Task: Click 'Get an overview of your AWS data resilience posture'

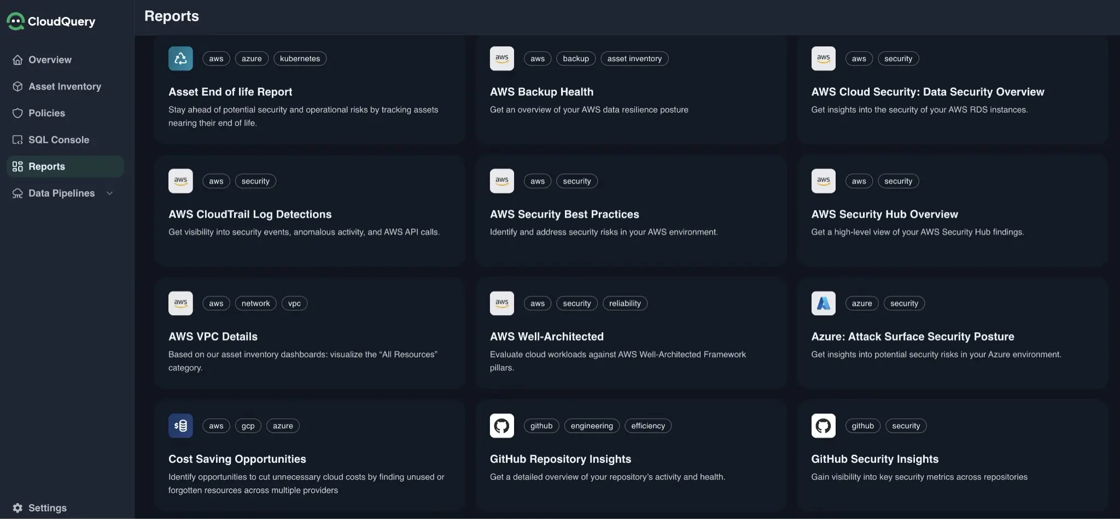Action: click(x=589, y=110)
